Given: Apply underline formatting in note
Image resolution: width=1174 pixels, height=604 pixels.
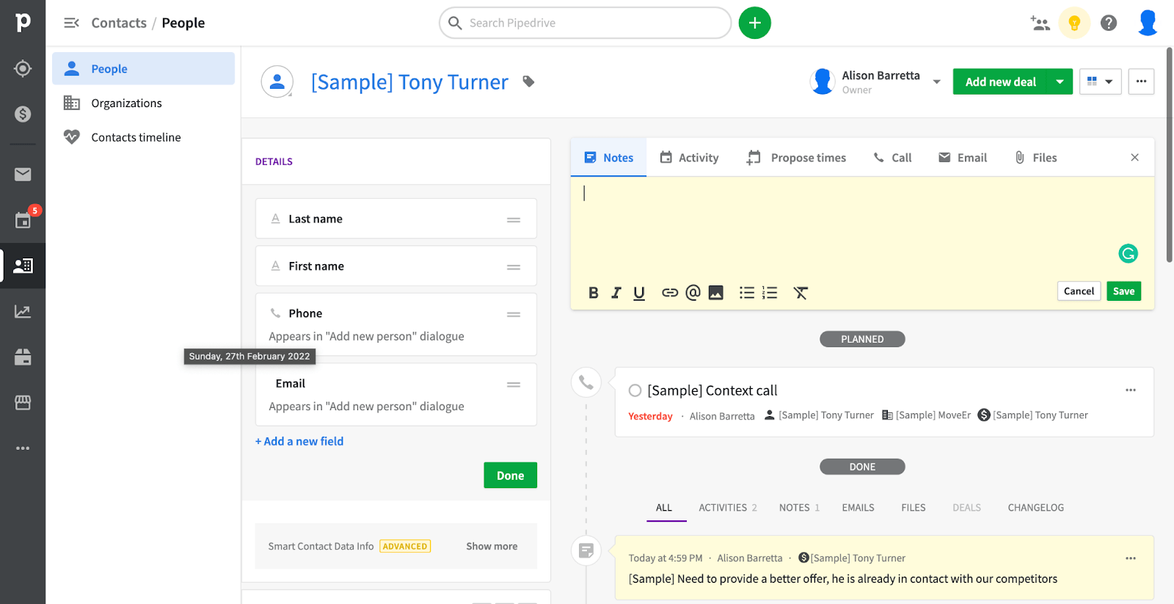Looking at the screenshot, I should pos(639,293).
